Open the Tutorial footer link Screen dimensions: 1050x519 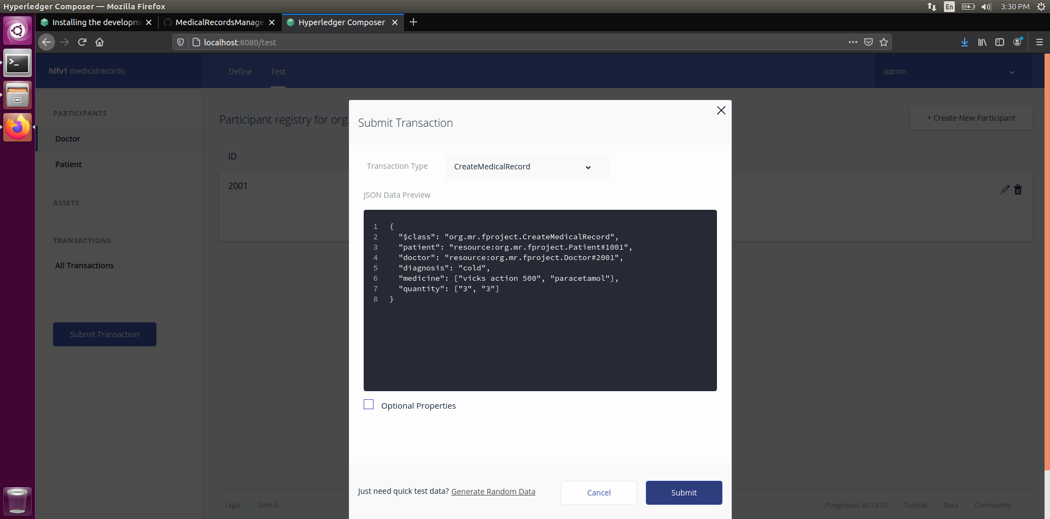tap(915, 505)
